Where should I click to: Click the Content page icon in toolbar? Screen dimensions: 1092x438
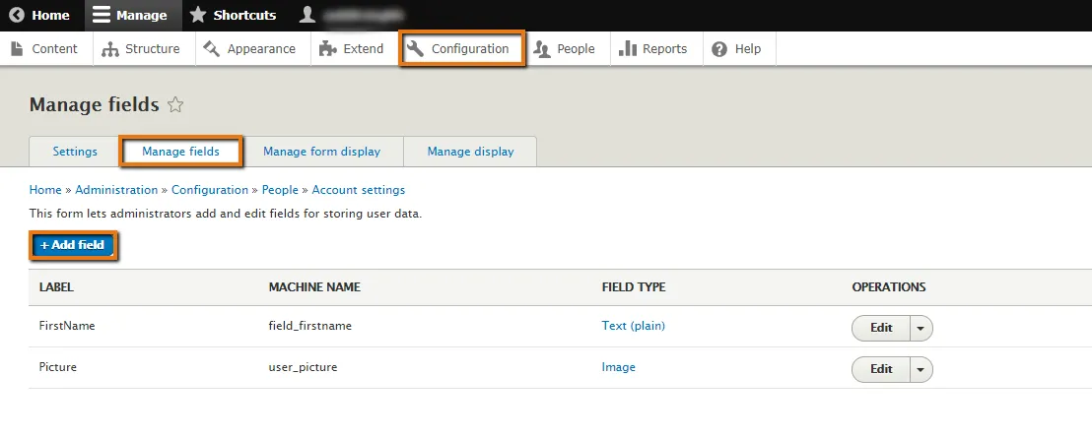coord(17,48)
